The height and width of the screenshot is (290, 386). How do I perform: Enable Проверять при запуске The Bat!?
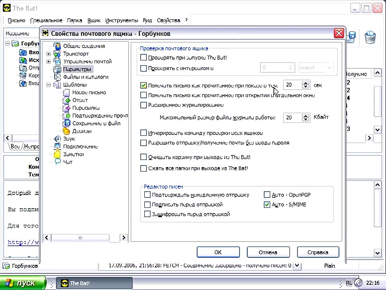tap(143, 58)
